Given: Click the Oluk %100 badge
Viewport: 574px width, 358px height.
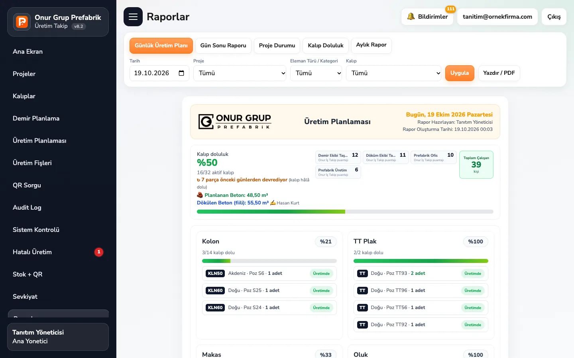Looking at the screenshot, I should pyautogui.click(x=476, y=354).
